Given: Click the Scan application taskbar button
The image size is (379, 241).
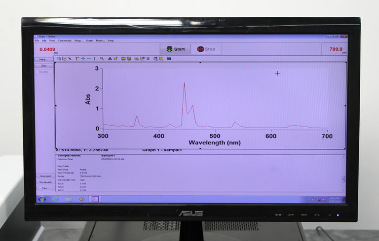Looking at the screenshot, I should tap(95, 199).
